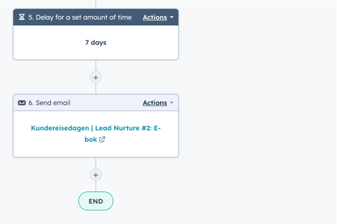The image size is (337, 224).
Task: Click empty white area below the email link
Action: (x=96, y=151)
